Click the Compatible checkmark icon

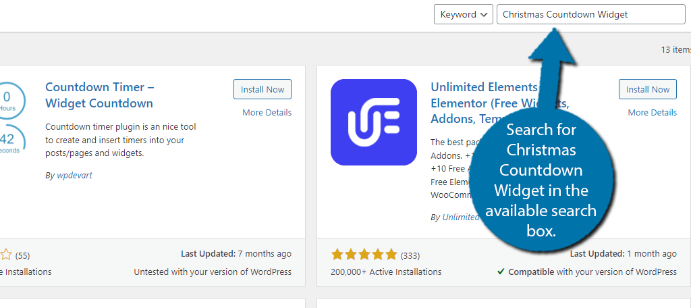[501, 272]
